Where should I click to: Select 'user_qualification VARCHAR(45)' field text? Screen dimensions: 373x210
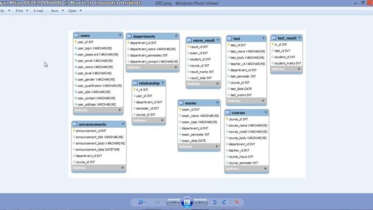(100, 86)
